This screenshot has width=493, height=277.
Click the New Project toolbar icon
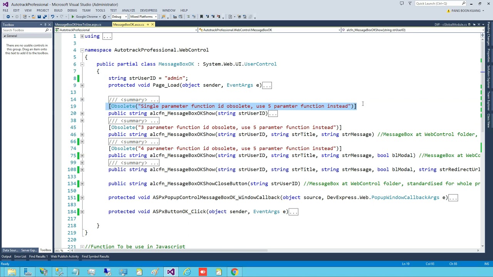(x=25, y=17)
